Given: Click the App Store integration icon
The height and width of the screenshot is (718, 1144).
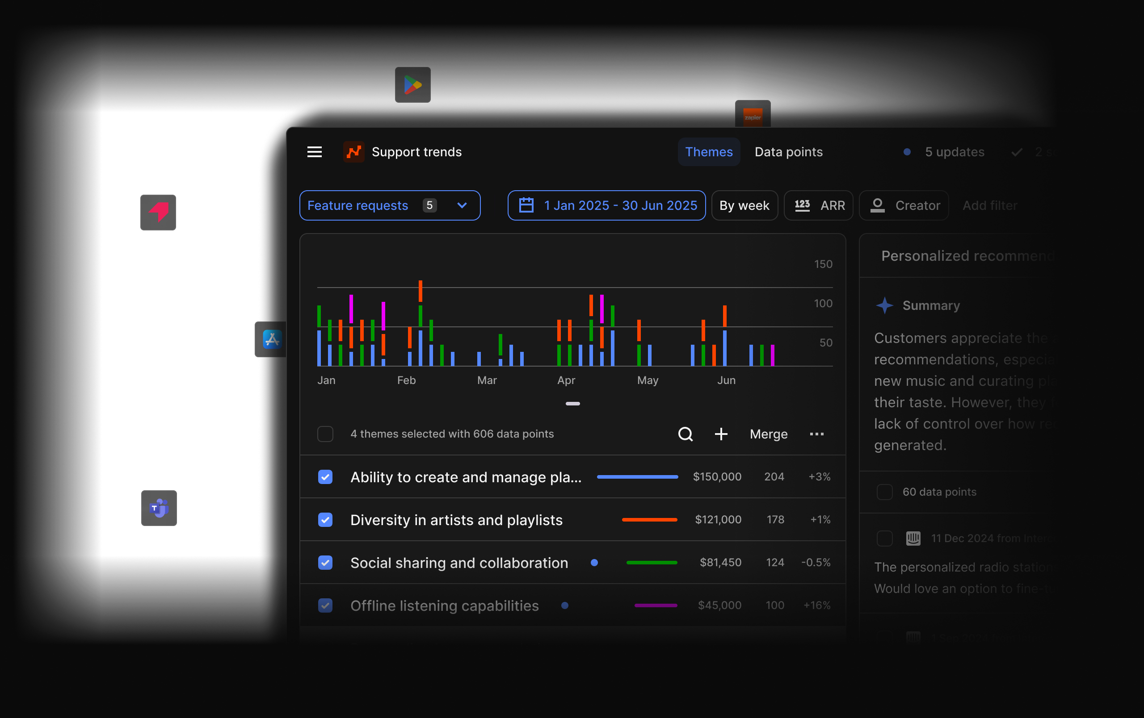Looking at the screenshot, I should (x=272, y=339).
